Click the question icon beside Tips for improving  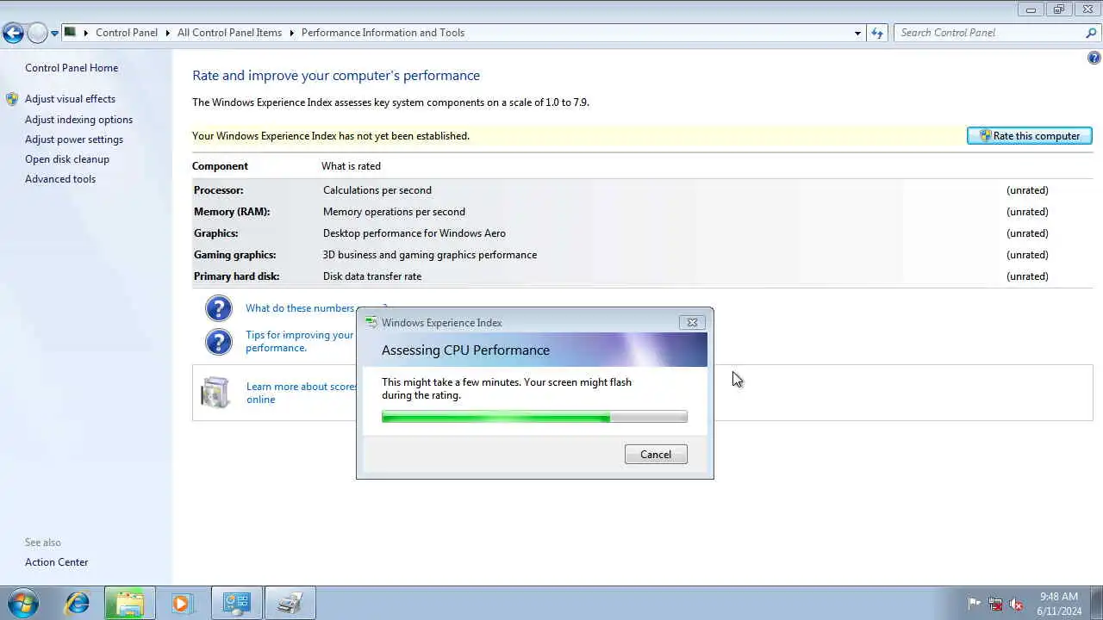(218, 342)
